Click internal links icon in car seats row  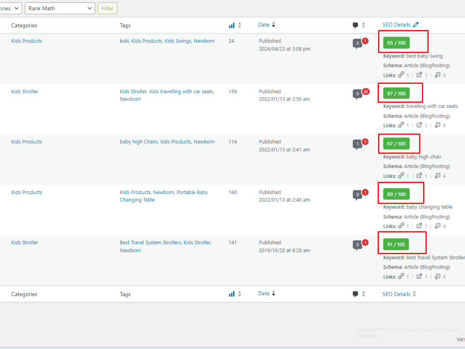tap(401, 125)
